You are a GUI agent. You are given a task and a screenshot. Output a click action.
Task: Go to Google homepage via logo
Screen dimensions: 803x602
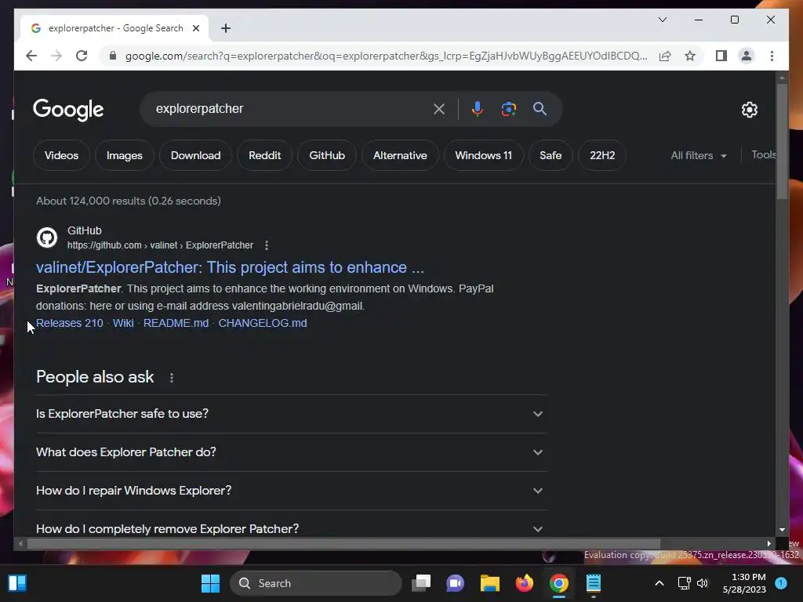click(x=68, y=109)
